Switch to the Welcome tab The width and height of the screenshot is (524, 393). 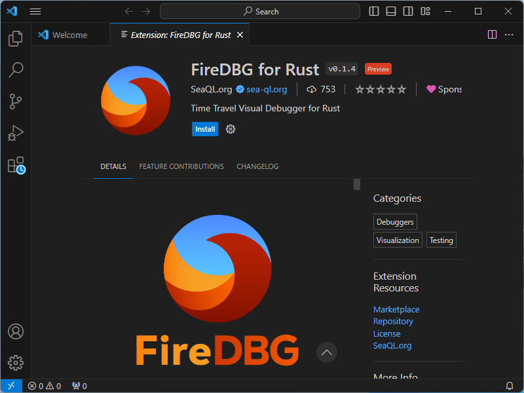pyautogui.click(x=70, y=35)
